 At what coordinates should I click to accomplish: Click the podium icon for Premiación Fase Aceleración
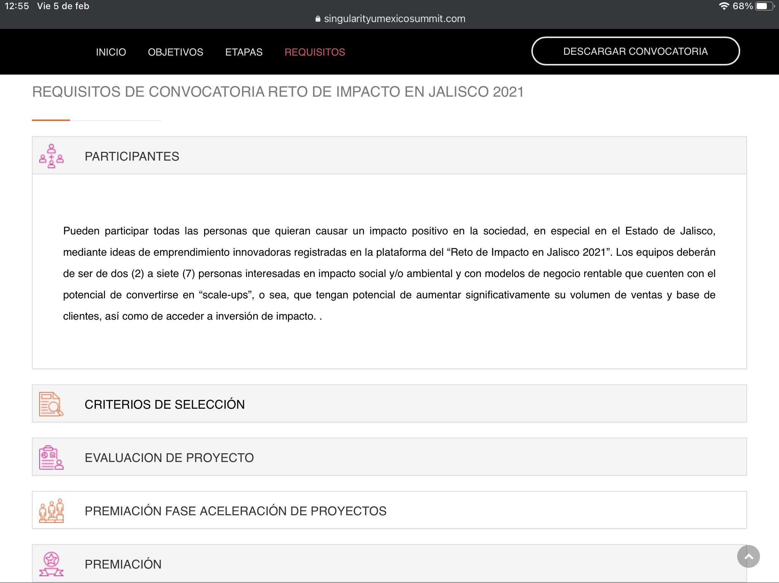(51, 511)
